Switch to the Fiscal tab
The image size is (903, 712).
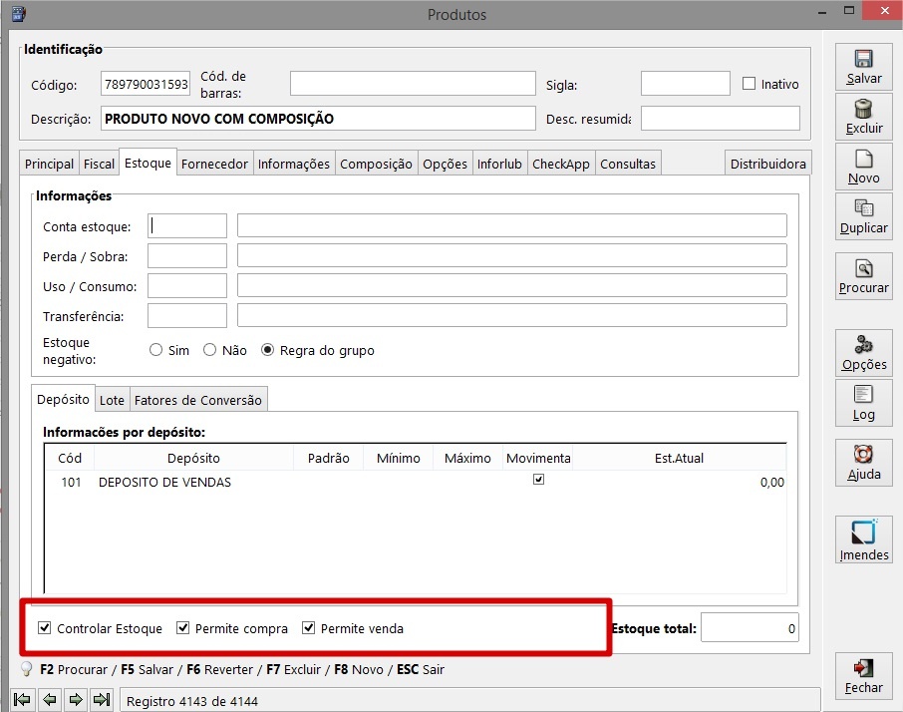99,164
